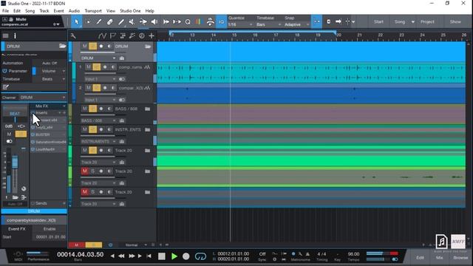Enable autoscroll arrow icon

pos(338,21)
